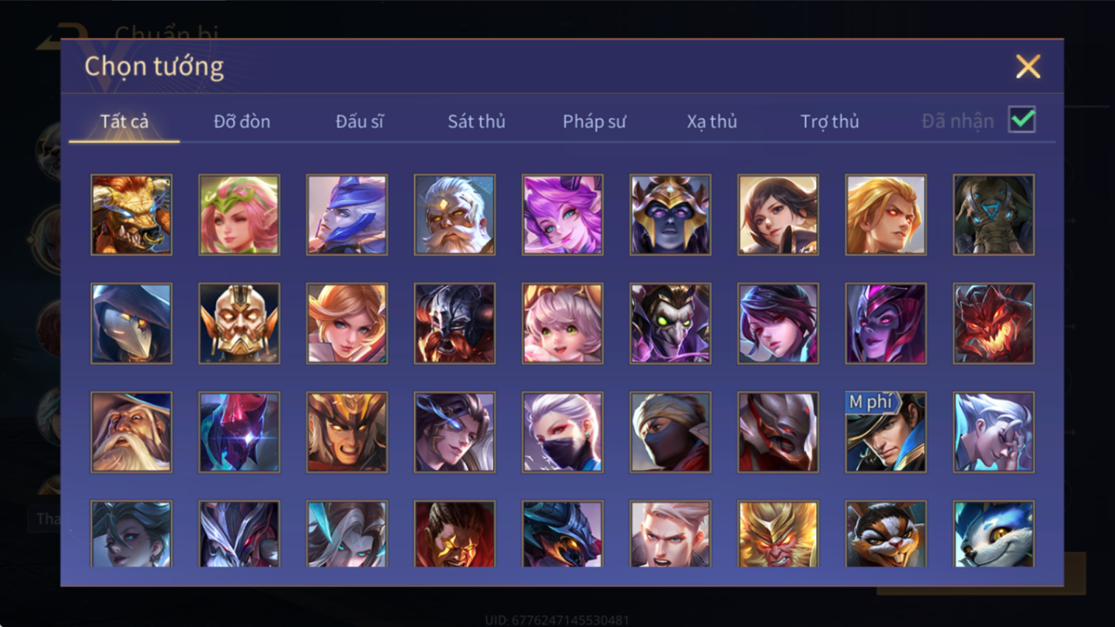Choose the blue and white fox hero
The image size is (1115, 627).
coord(993,534)
